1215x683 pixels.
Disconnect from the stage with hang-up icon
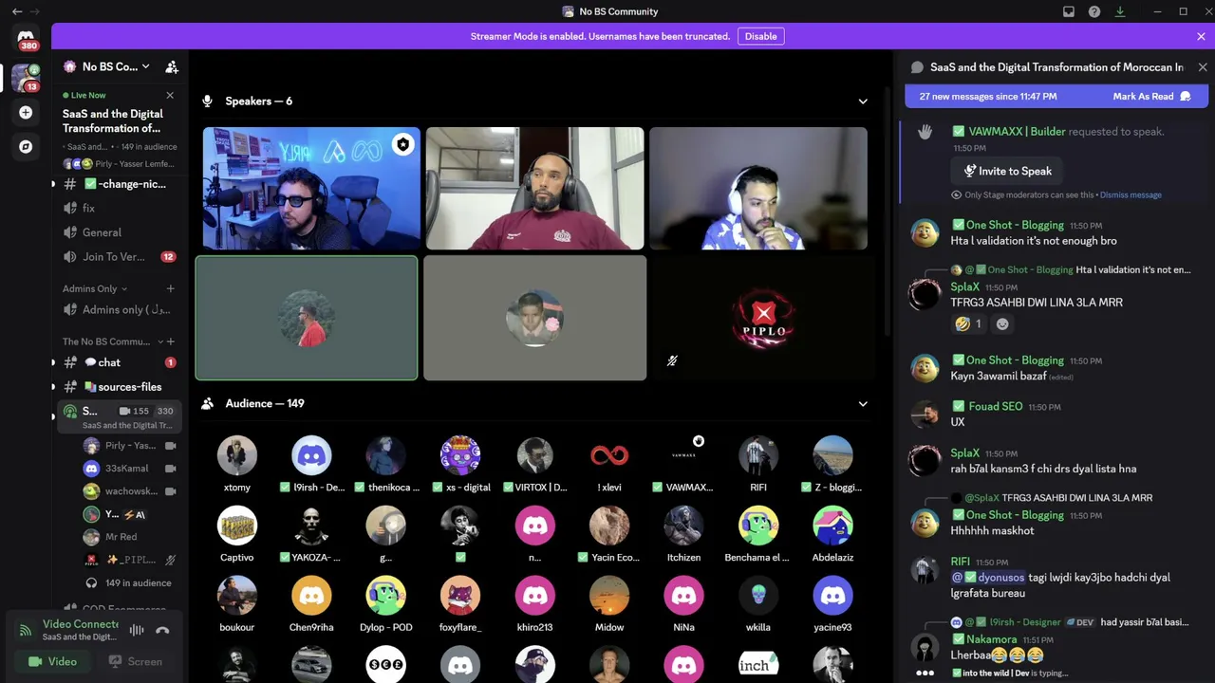coord(162,630)
